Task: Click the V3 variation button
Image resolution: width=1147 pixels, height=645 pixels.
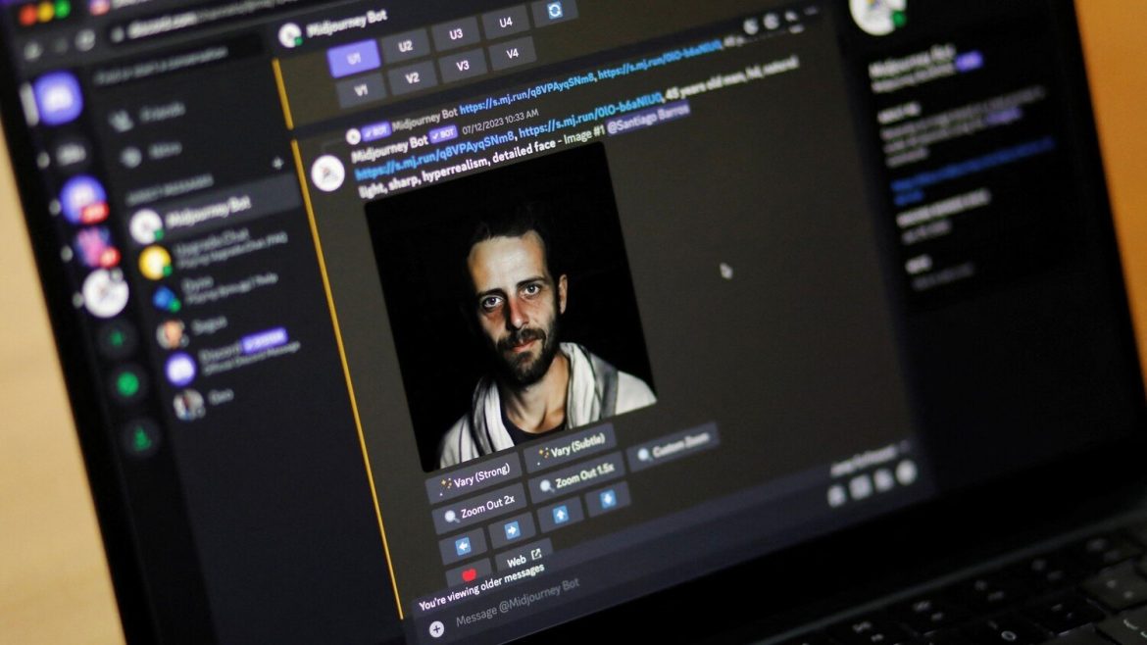Action: tap(464, 65)
